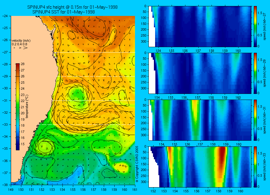This screenshot has height=195, width=270.
Task: Click the 15 tick on the temperature colorbar
Action: coord(23,144)
